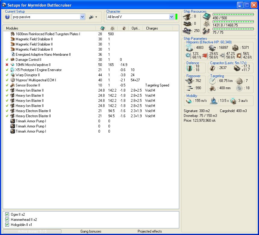
Task: Click the pvp passive setup combo box
Action: (x=48, y=17)
